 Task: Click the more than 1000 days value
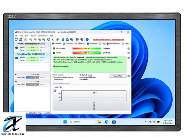click(88, 77)
